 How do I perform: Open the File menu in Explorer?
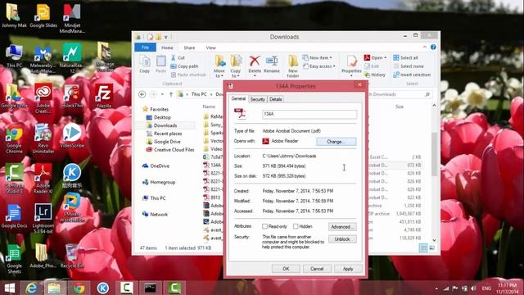(x=145, y=48)
